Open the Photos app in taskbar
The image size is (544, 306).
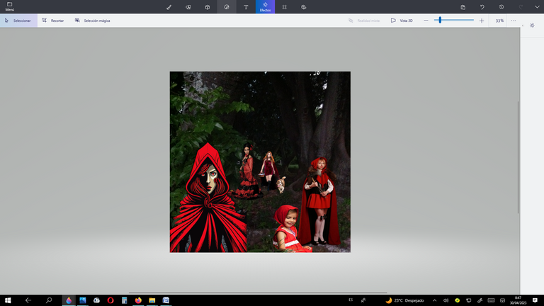tap(83, 300)
